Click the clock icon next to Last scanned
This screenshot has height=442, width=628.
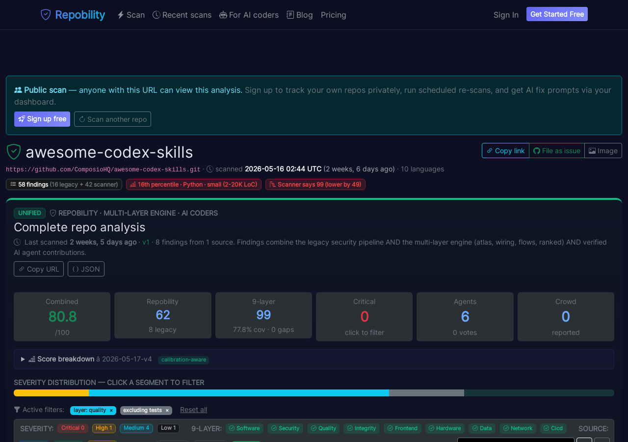click(17, 242)
